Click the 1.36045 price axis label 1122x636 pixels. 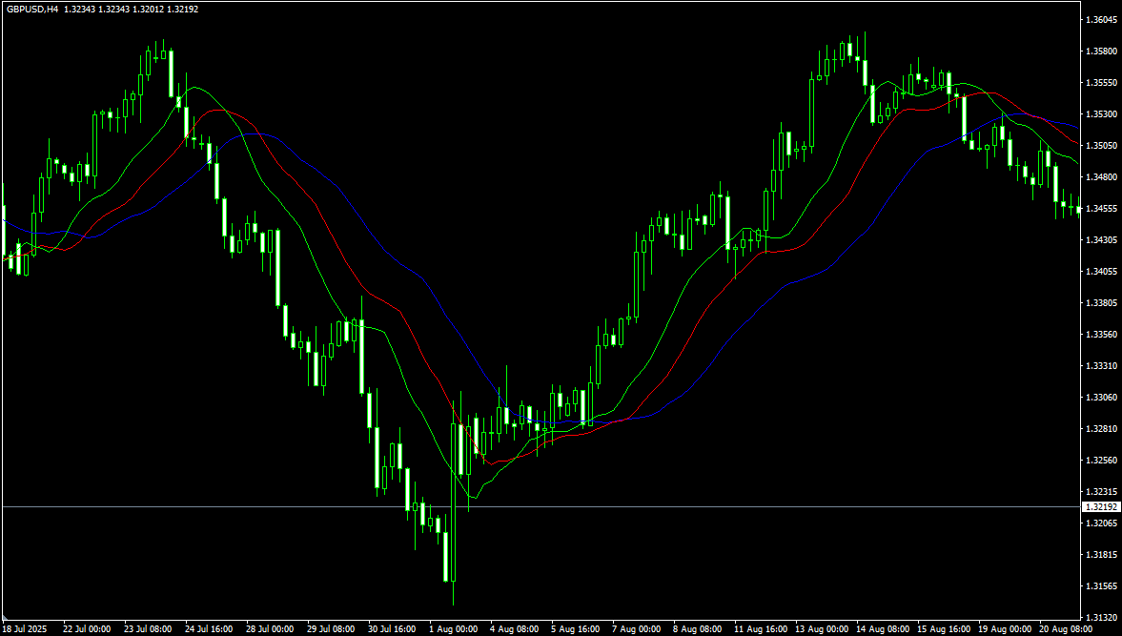(1101, 20)
